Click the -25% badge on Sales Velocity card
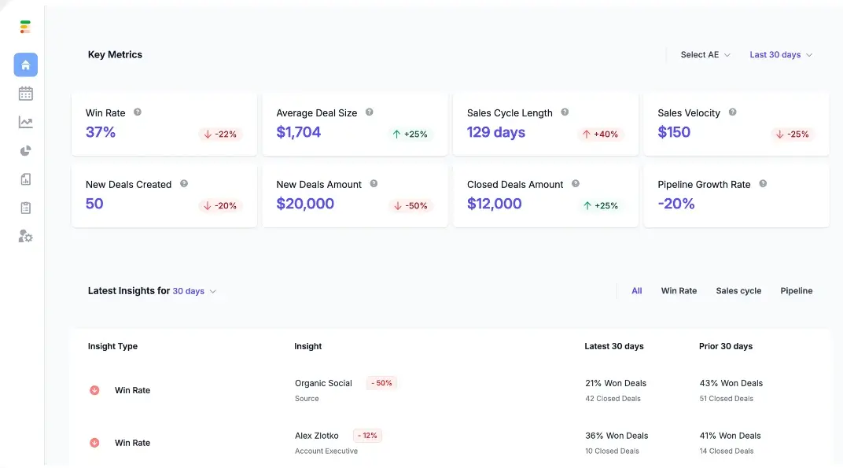This screenshot has width=843, height=468. pos(793,134)
